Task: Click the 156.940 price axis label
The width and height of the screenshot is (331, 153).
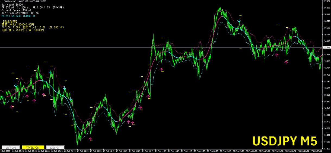Action: 327,1
